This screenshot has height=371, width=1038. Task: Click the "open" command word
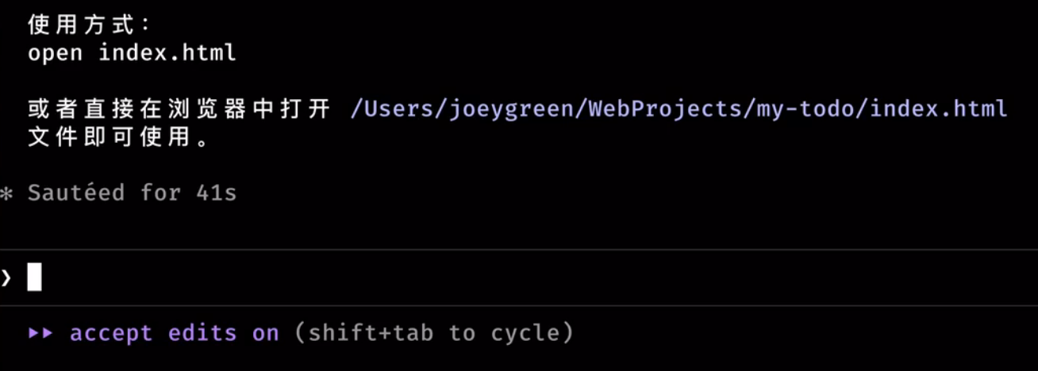click(55, 53)
